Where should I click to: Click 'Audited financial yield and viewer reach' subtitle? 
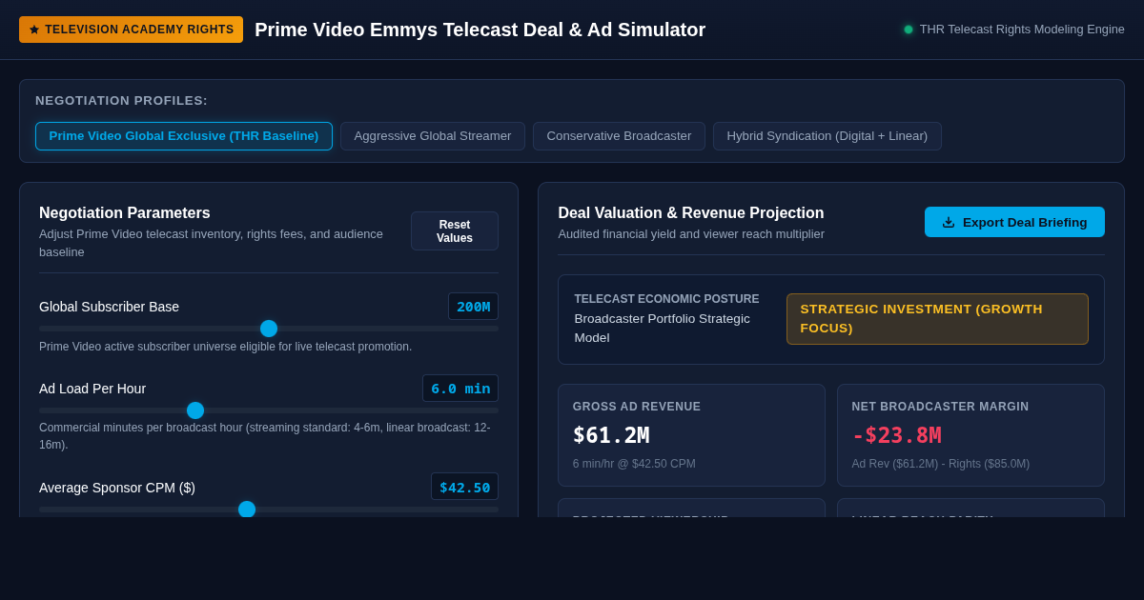point(691,234)
